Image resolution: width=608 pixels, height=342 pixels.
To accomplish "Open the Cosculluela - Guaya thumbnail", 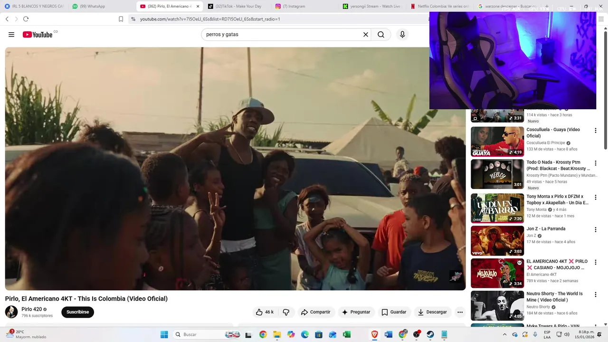I will [x=497, y=142].
